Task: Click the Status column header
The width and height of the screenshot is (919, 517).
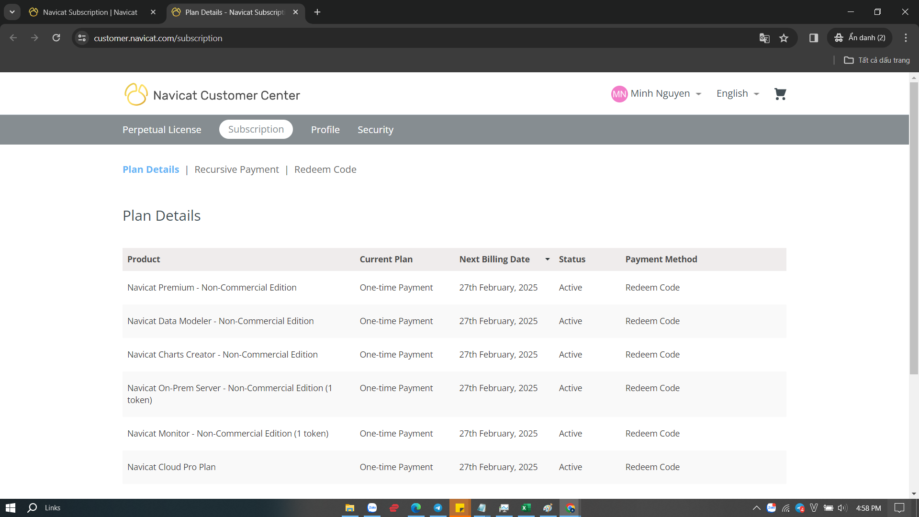Action: coord(572,259)
